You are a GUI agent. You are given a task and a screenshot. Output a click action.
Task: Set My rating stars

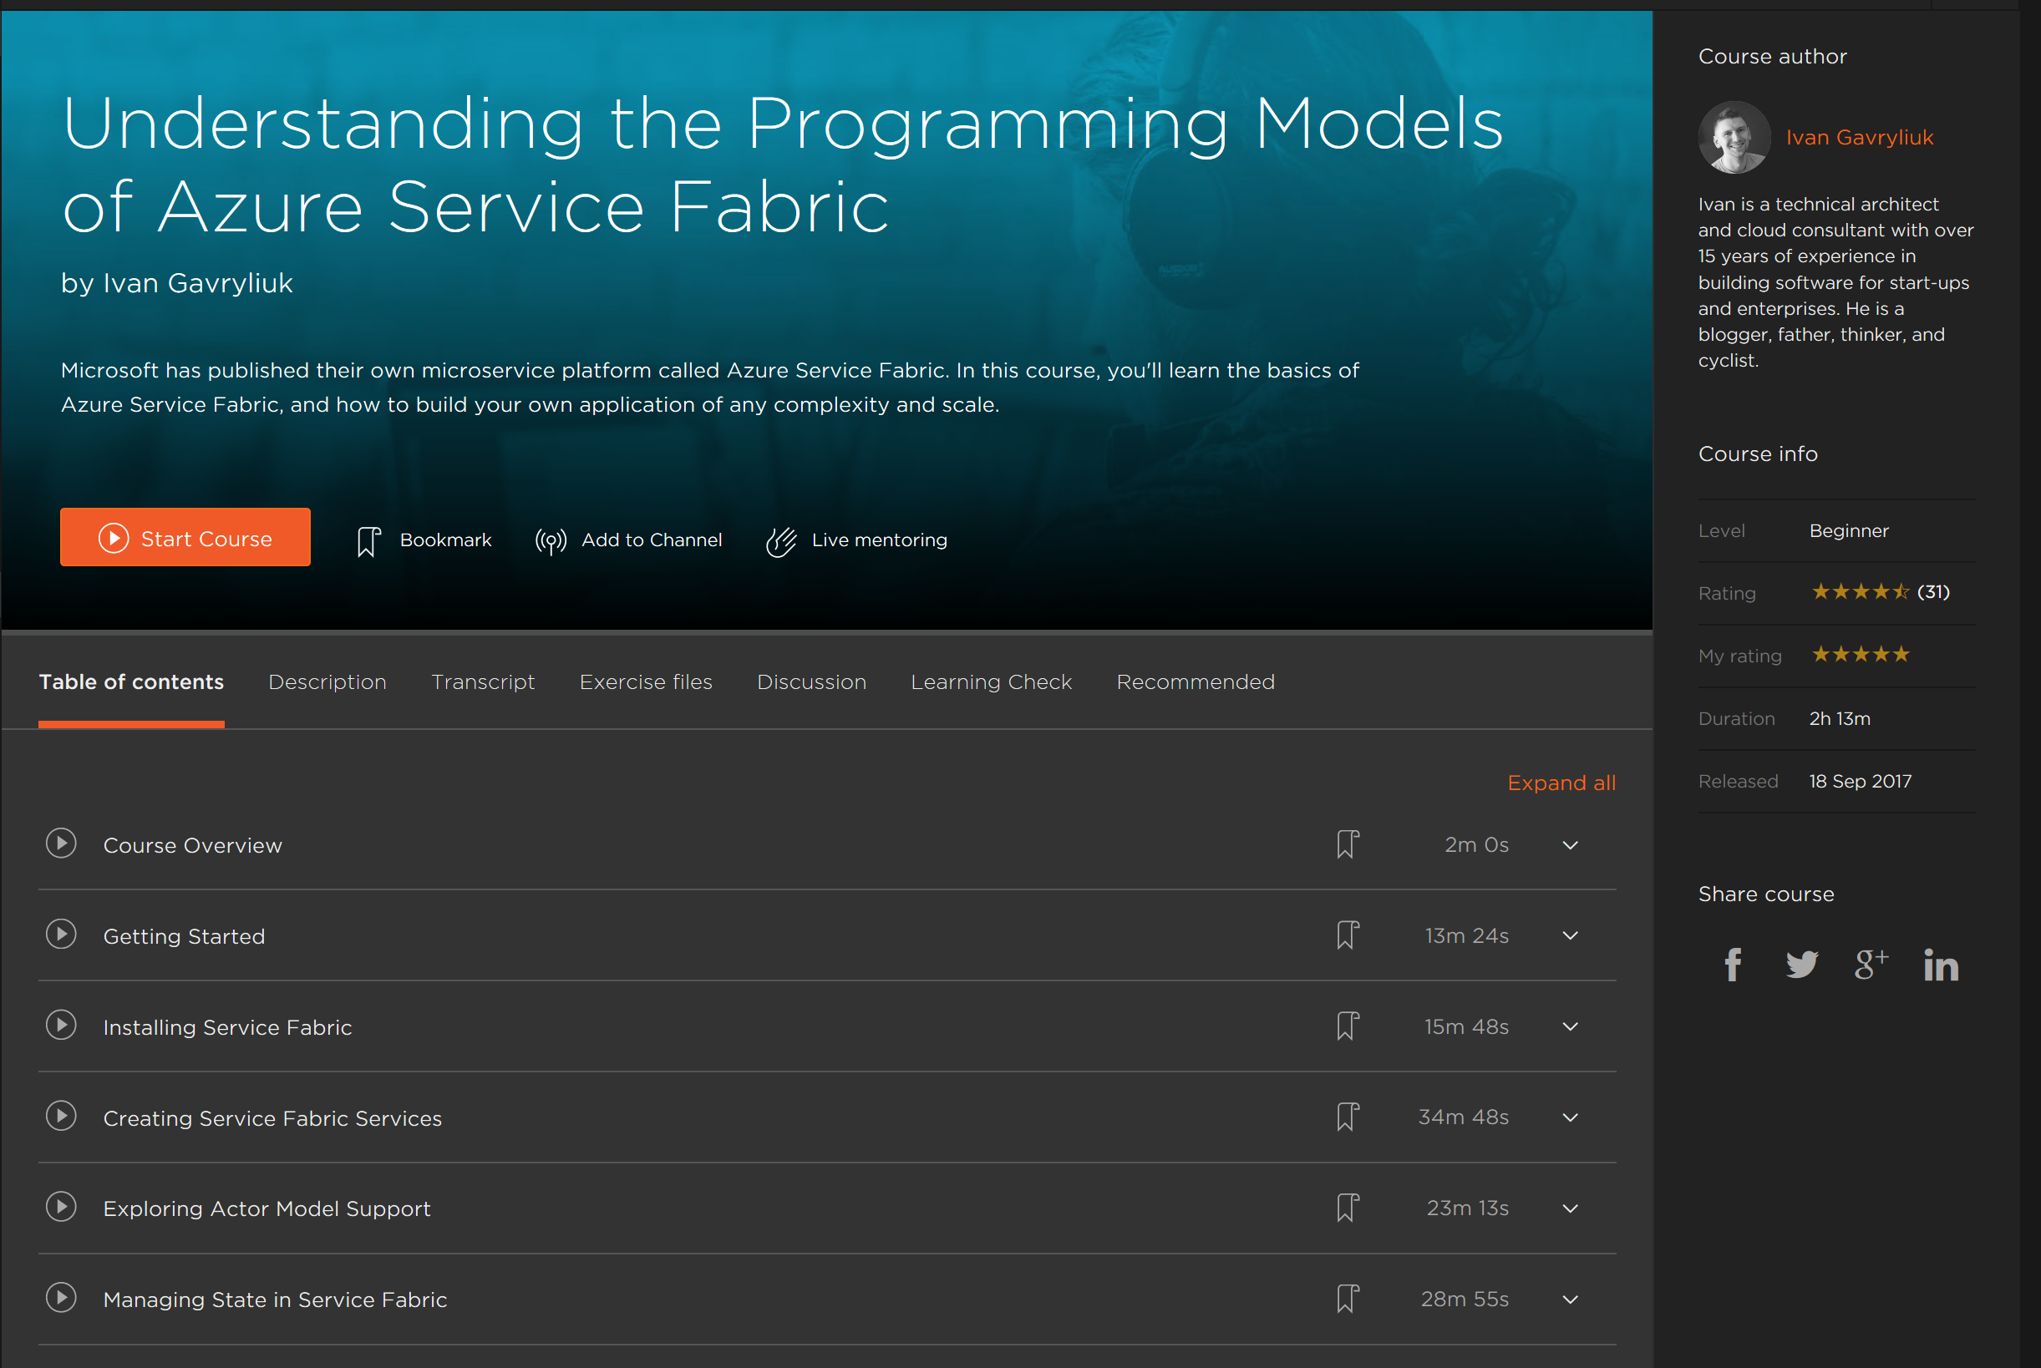tap(1861, 654)
